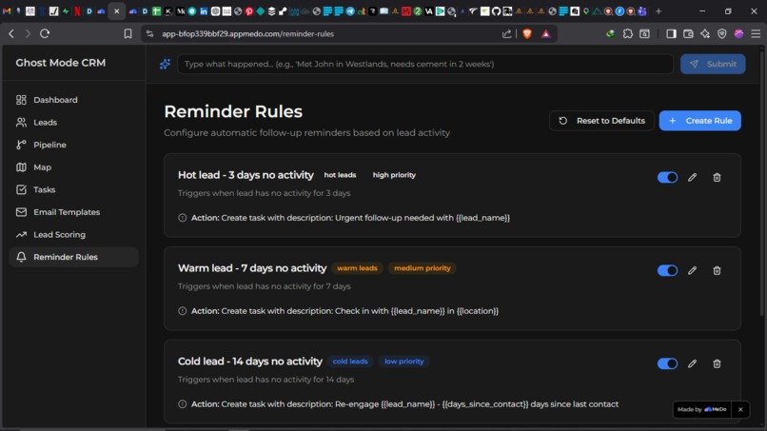Click the 'hot leads' tag
The width and height of the screenshot is (767, 431).
tap(340, 175)
